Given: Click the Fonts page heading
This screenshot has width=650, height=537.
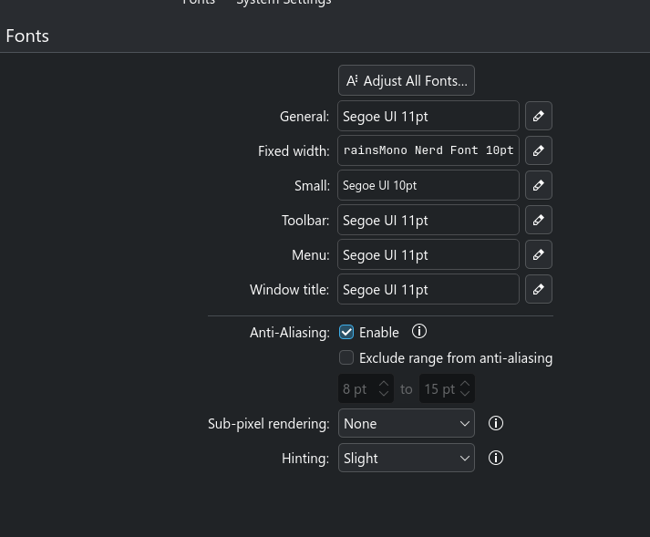Looking at the screenshot, I should click(x=27, y=36).
